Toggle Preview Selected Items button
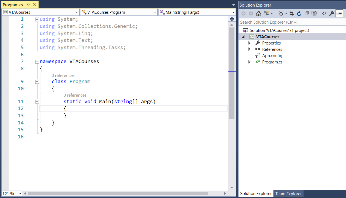Viewport: 346px width, 198px height. [339, 13]
